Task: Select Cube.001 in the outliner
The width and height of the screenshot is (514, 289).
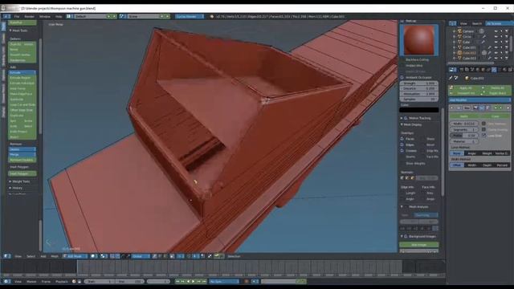Action: [x=469, y=47]
